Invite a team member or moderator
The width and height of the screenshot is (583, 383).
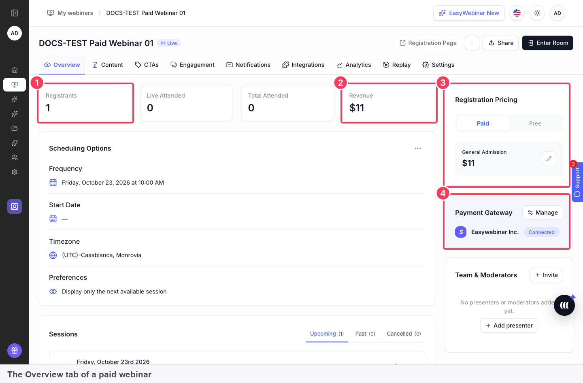[x=546, y=275]
